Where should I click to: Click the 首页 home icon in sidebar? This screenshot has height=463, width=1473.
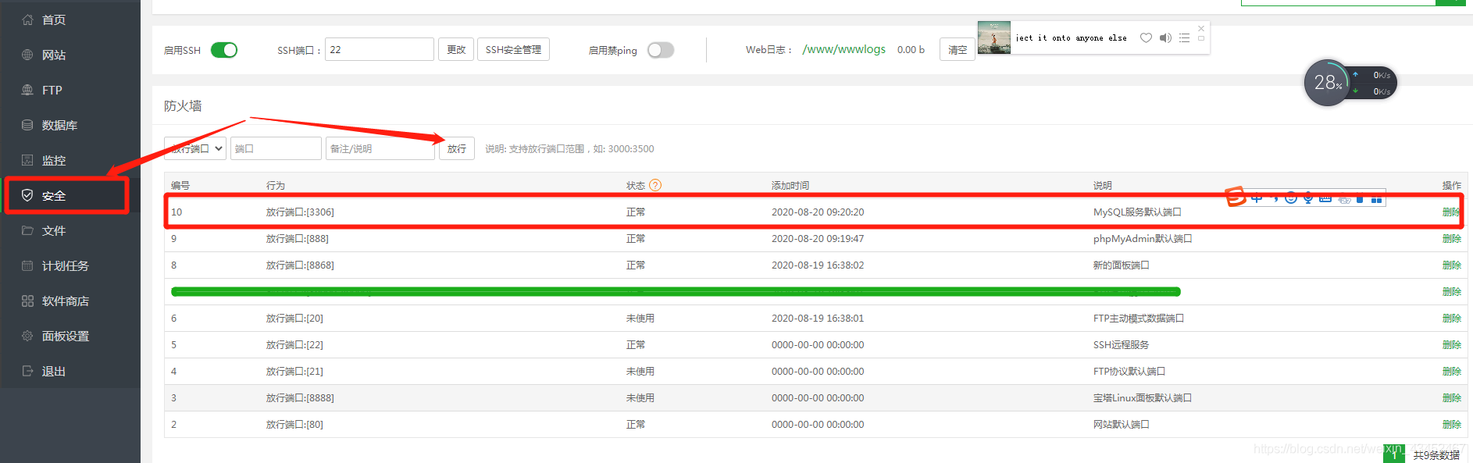27,20
